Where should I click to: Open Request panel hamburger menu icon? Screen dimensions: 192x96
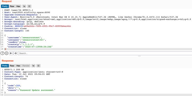29,6
